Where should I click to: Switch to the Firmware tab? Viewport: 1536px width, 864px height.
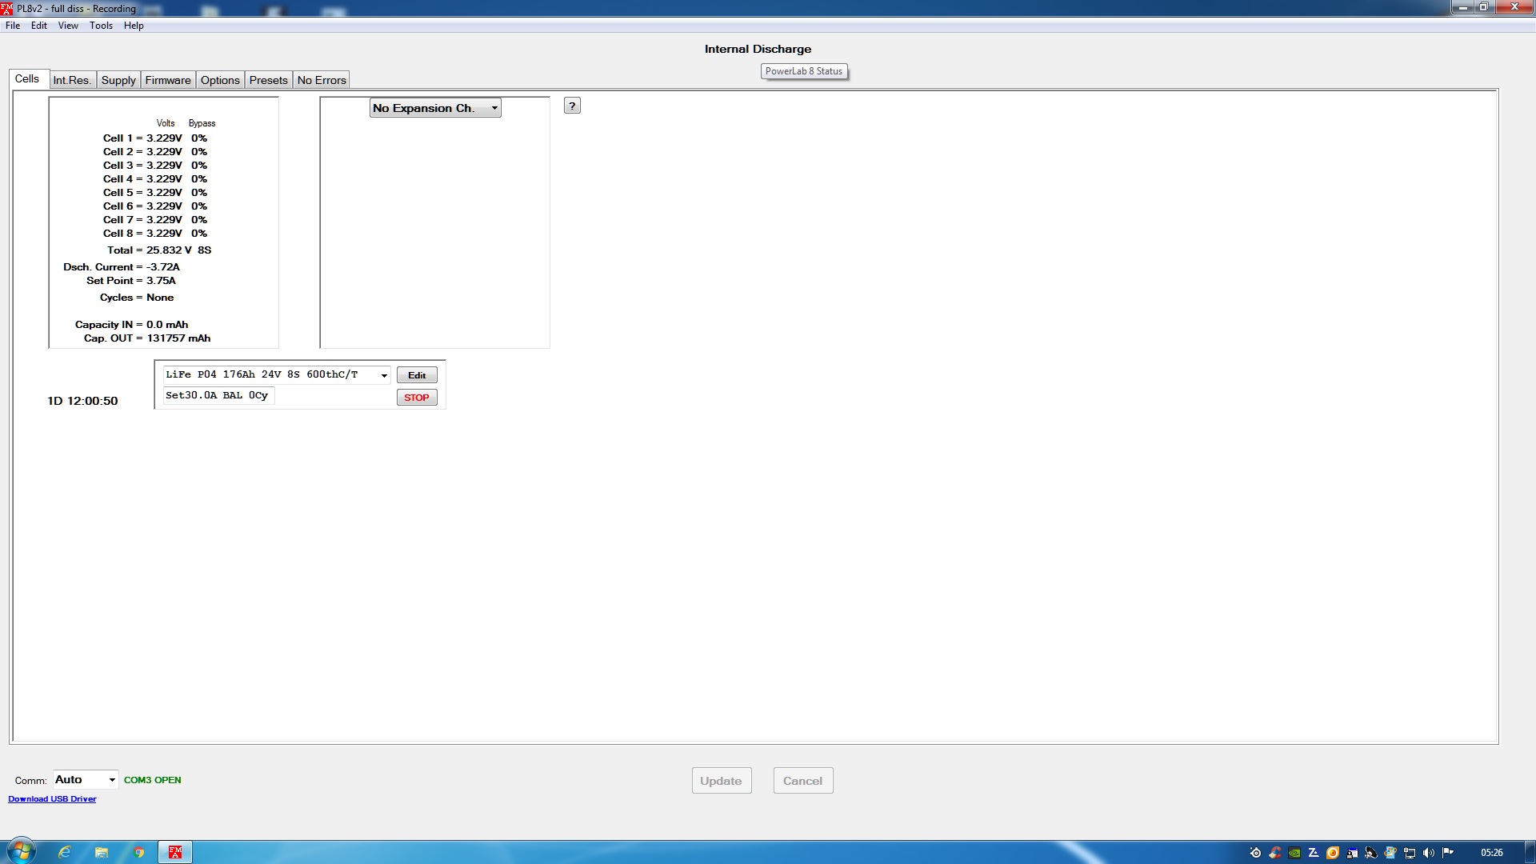pyautogui.click(x=168, y=80)
